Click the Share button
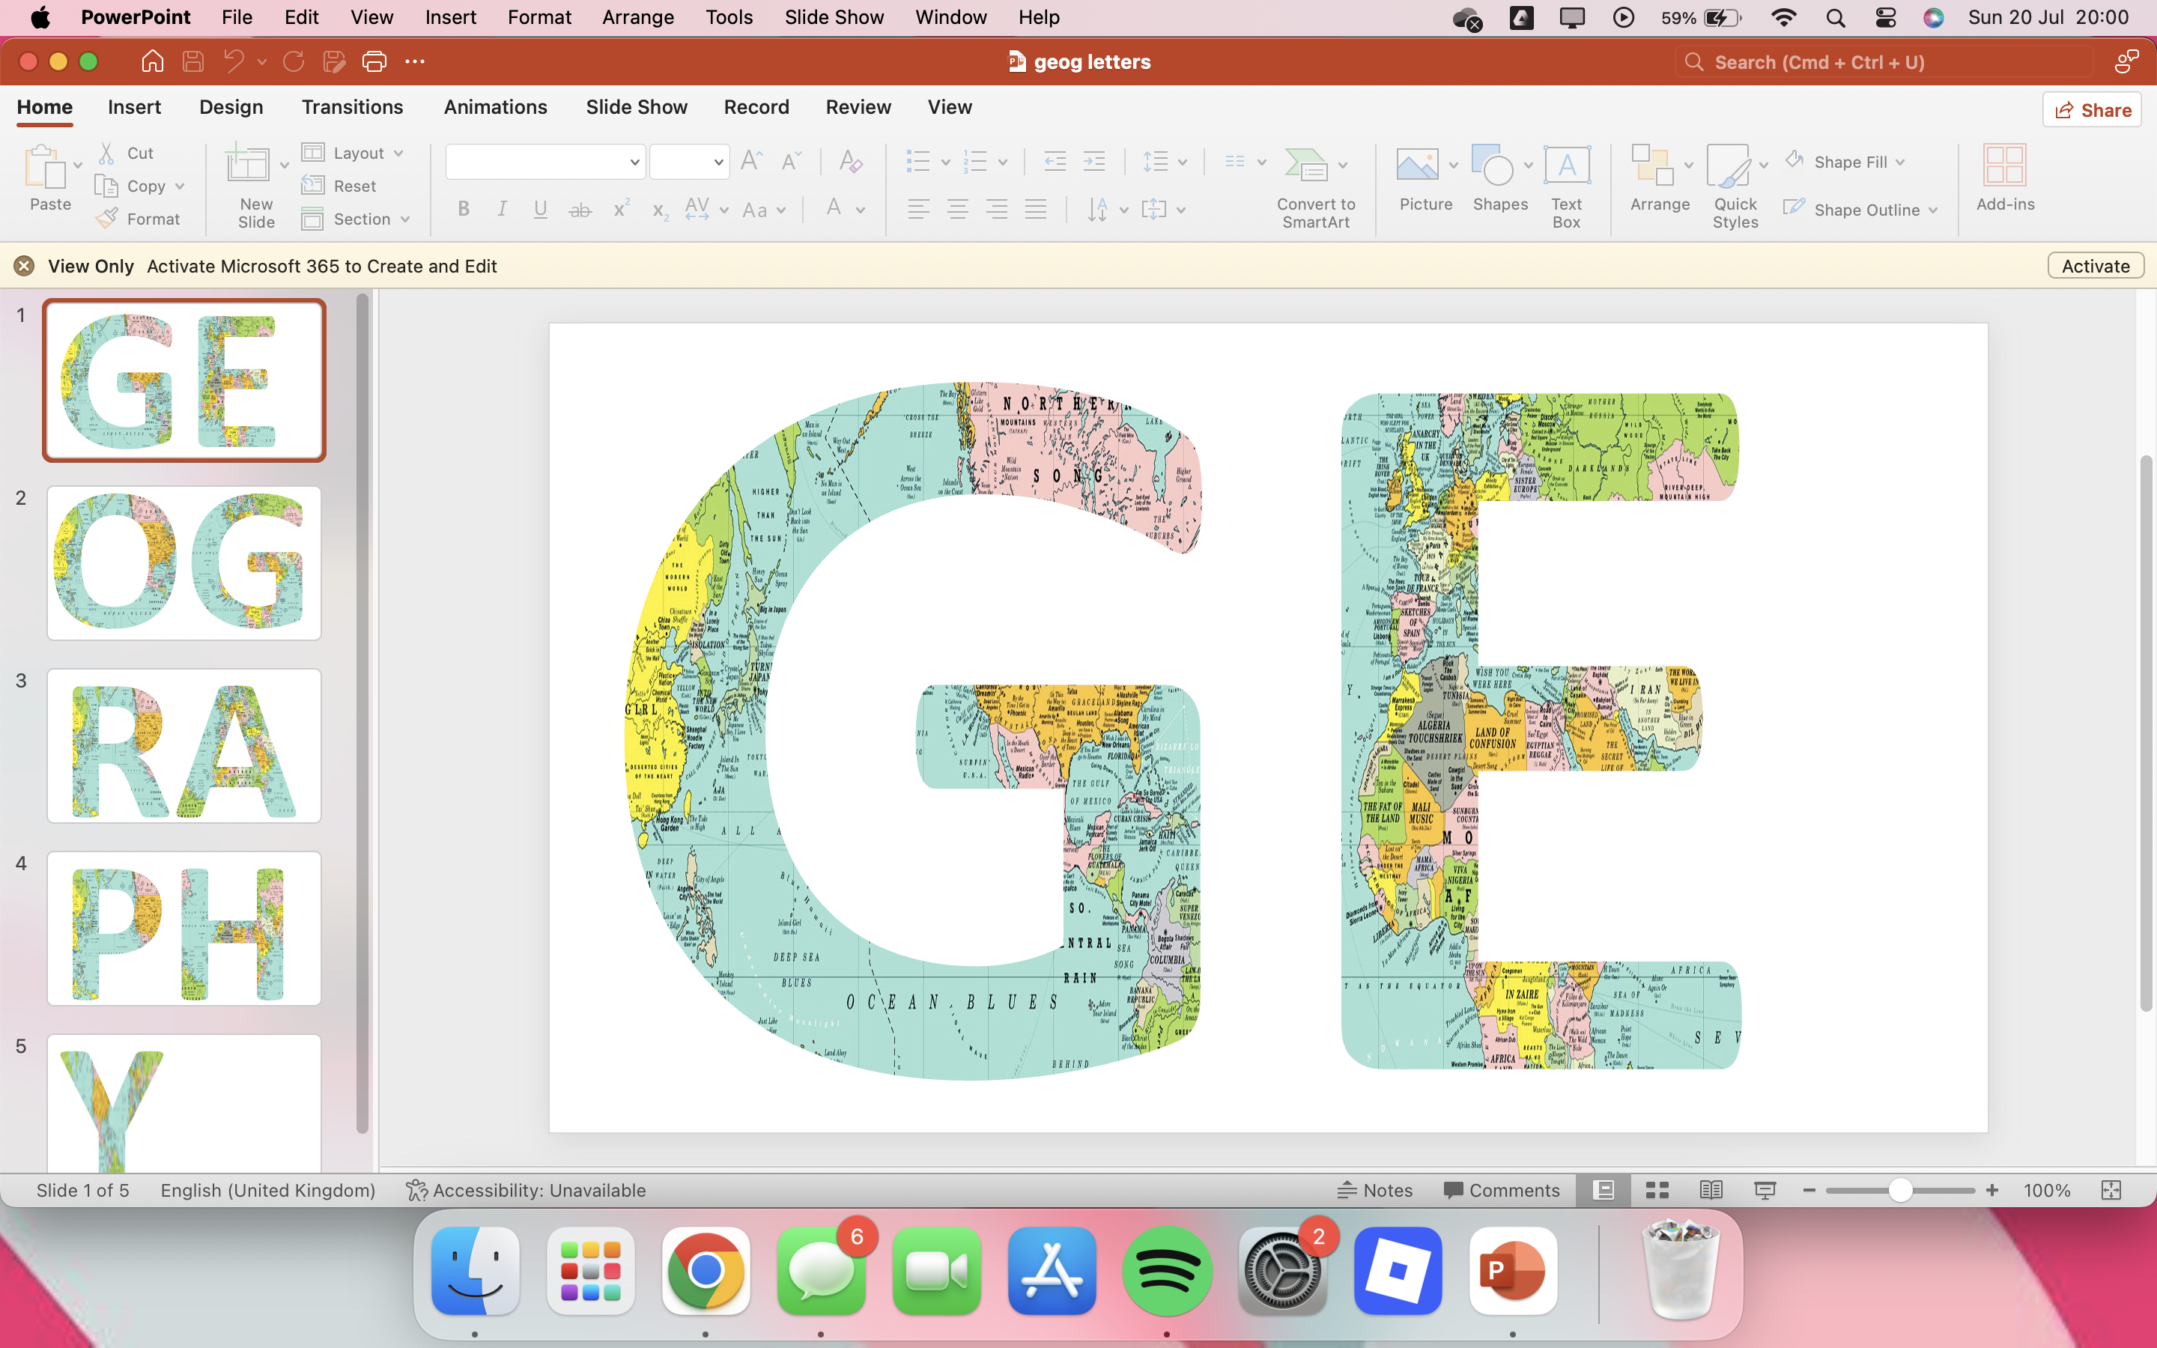 click(x=2092, y=111)
